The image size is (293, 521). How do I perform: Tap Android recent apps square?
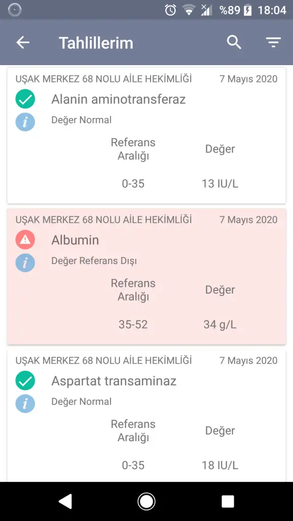(x=228, y=501)
